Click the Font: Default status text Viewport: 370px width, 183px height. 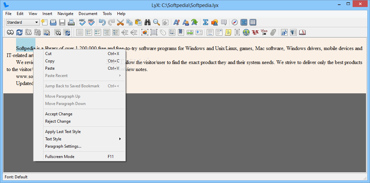(x=16, y=177)
